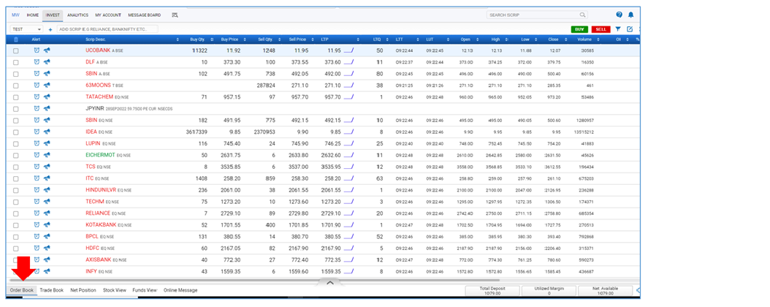Expand the bottom panel with the up chevron
Screen dimensions: 770x307
coord(329,282)
